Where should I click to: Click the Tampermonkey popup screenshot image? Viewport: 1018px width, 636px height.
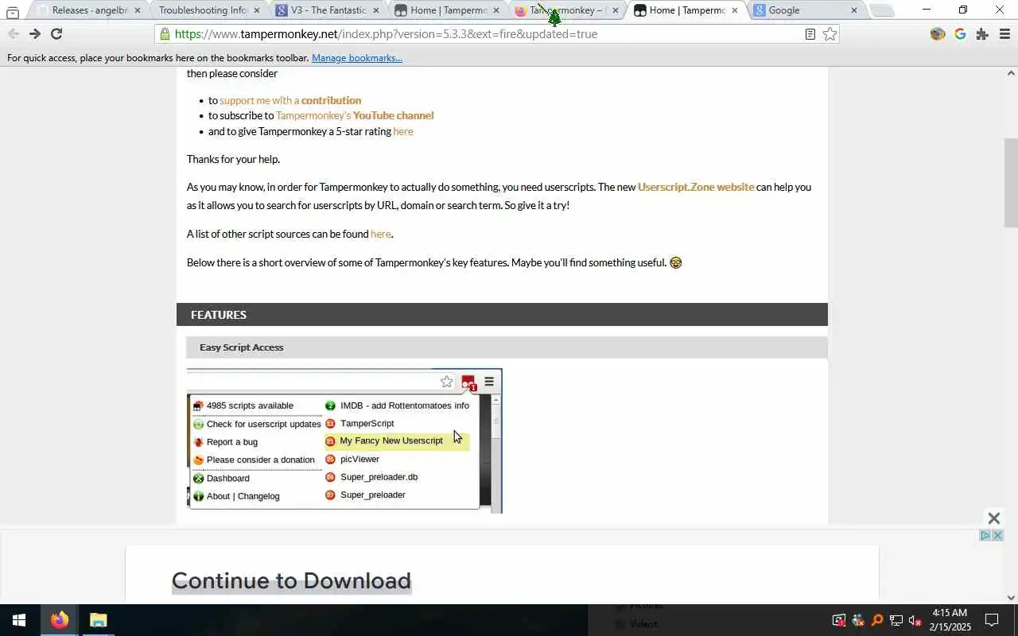pyautogui.click(x=344, y=441)
